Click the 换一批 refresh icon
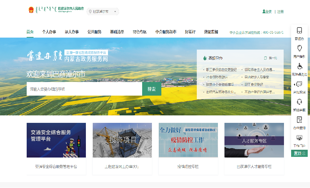The image size is (310, 188). (265, 58)
